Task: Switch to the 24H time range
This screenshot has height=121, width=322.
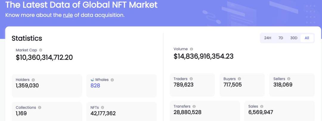Action: pyautogui.click(x=267, y=38)
